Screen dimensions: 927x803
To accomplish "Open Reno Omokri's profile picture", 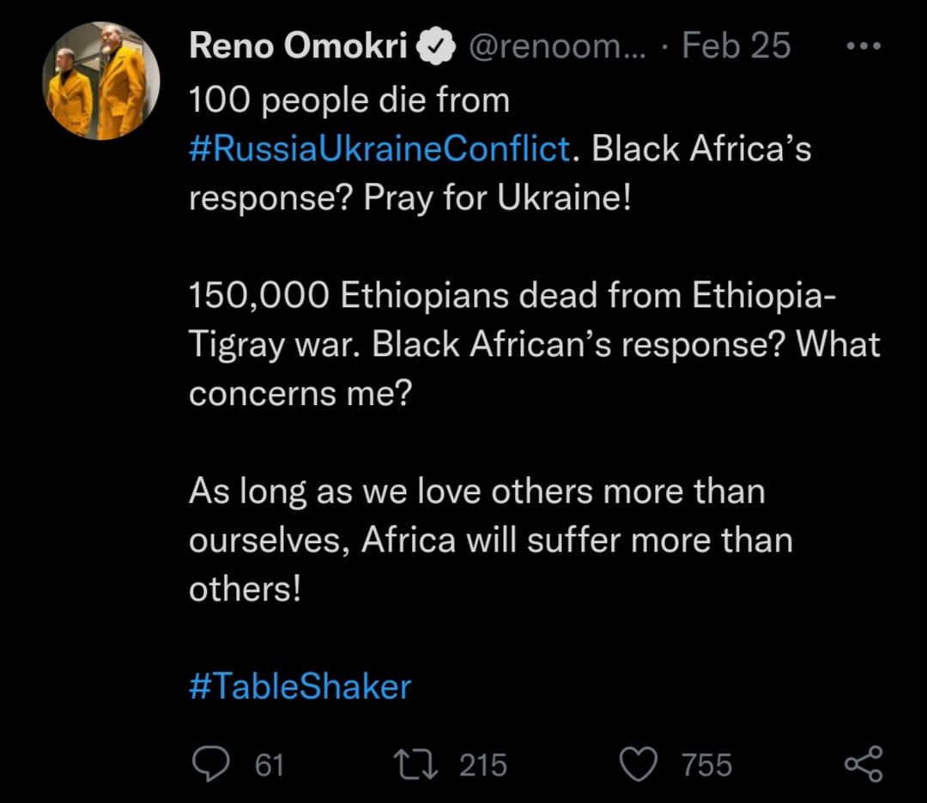I will [x=101, y=82].
